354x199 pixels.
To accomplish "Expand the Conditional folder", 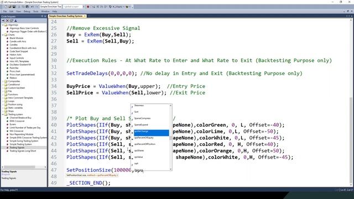I will (x=3, y=85).
